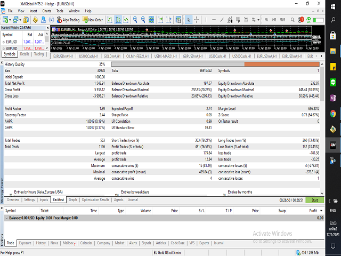Open OneNote from the taskbar
This screenshot has width=341, height=256.
(332, 98)
